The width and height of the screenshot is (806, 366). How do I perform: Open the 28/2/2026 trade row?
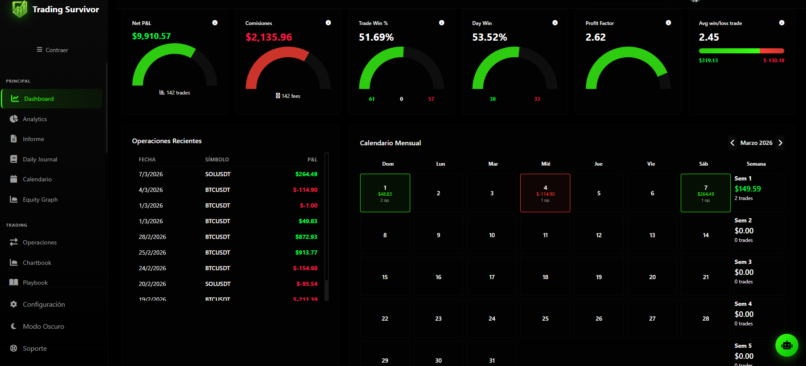[228, 237]
